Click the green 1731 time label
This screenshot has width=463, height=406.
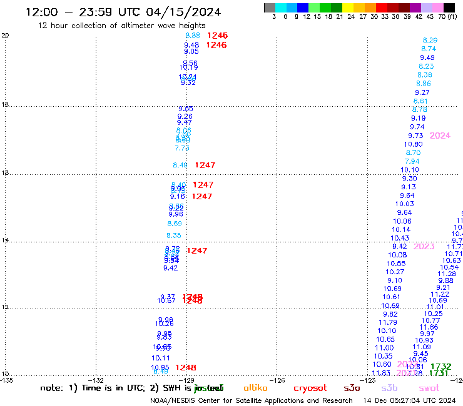pyautogui.click(x=439, y=374)
